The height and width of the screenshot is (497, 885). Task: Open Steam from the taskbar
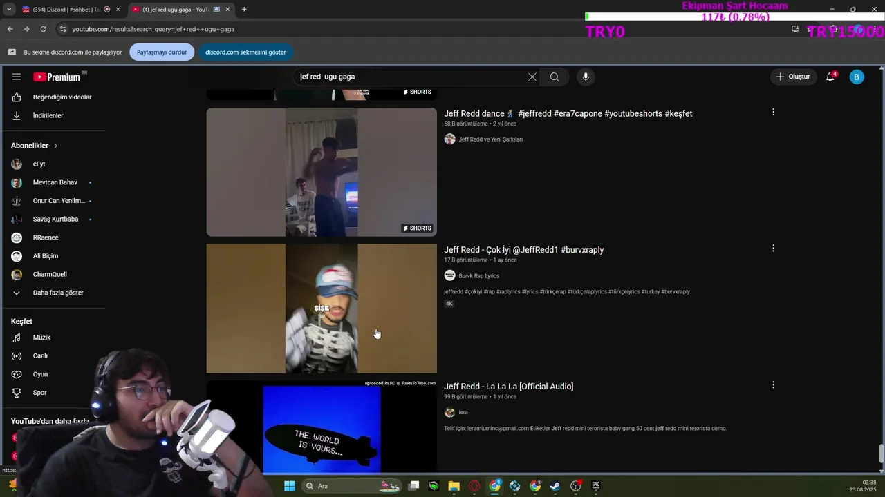(x=555, y=486)
